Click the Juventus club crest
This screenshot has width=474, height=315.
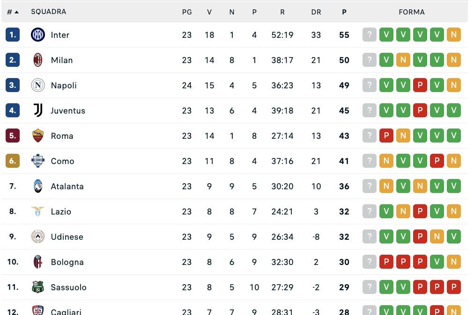[37, 110]
